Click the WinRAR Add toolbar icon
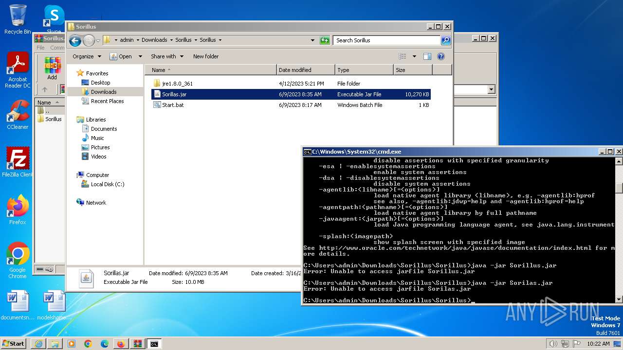This screenshot has width=623, height=350. [52, 69]
